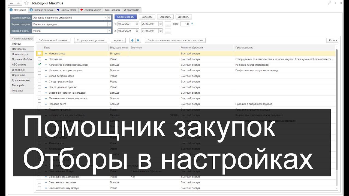Select the Сортировка side tab
349x196 pixels.
point(22,75)
